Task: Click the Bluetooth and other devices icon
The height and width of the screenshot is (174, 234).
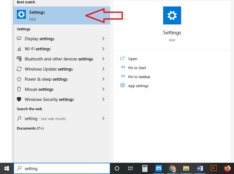Action: 19,59
